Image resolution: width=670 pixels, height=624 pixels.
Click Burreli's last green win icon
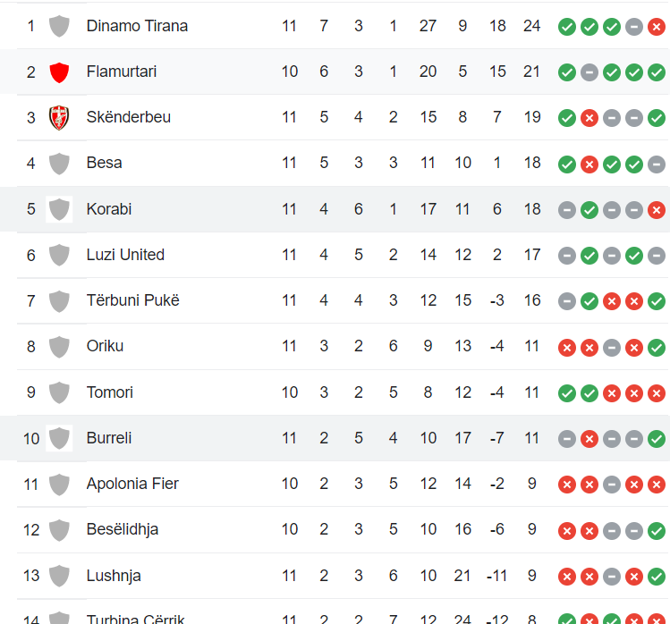coord(657,439)
